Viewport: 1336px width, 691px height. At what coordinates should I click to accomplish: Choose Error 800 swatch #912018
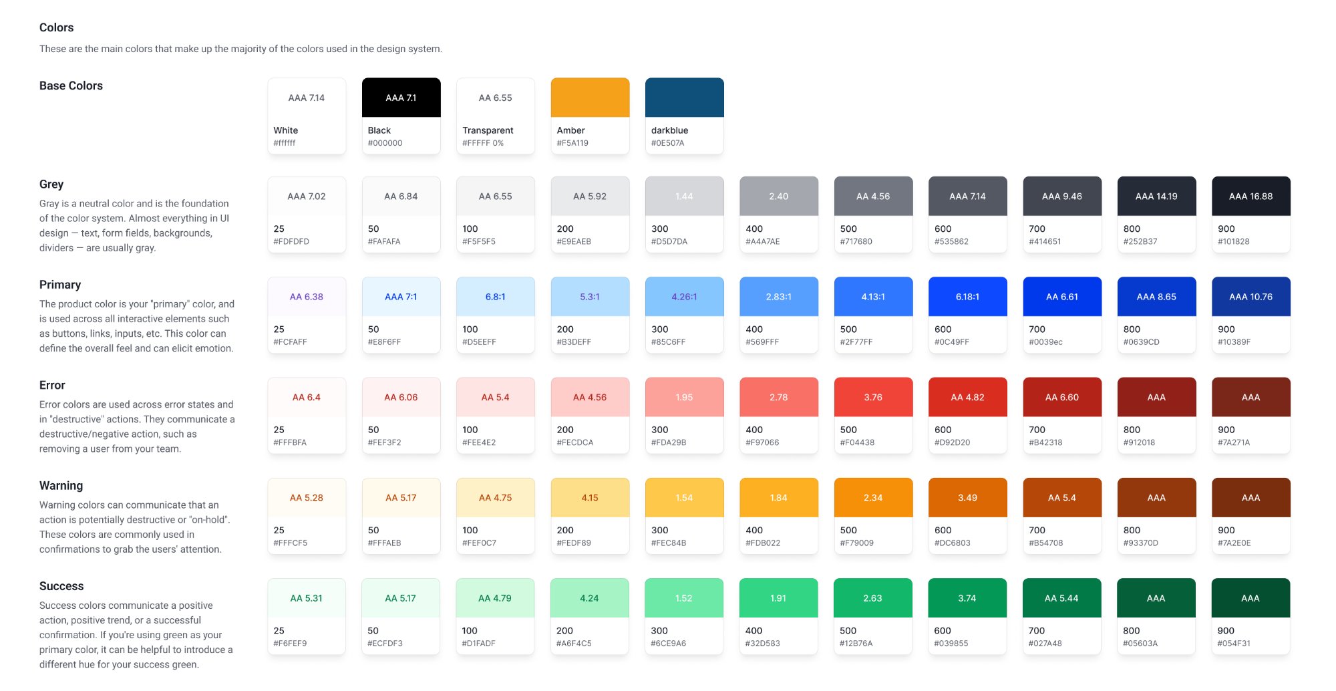1156,397
